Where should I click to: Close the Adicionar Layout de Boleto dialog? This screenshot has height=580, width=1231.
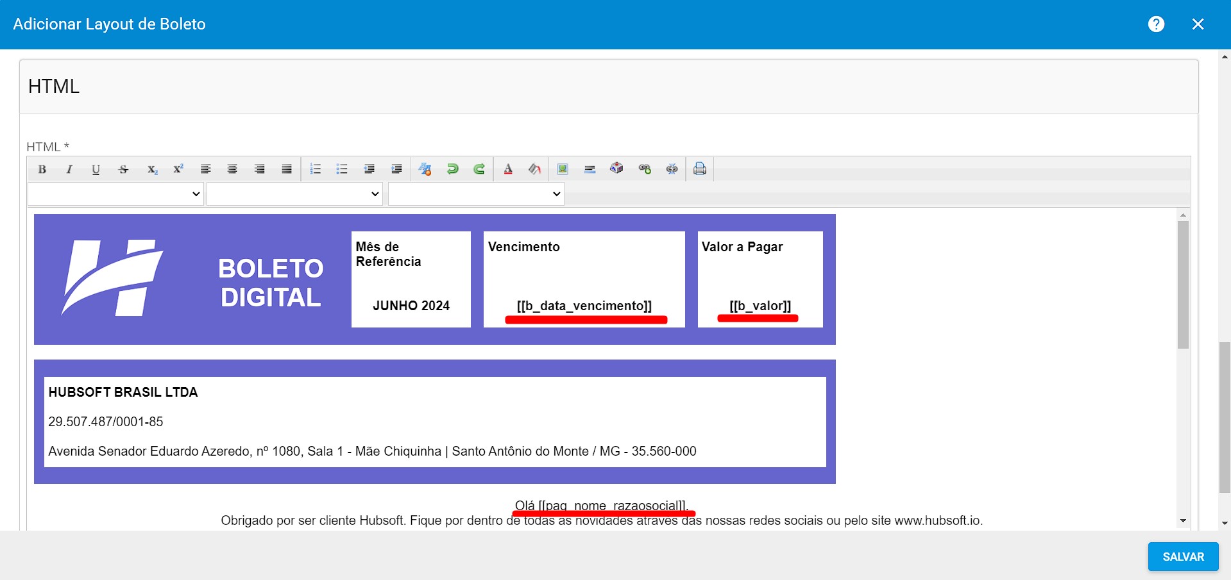click(1198, 24)
